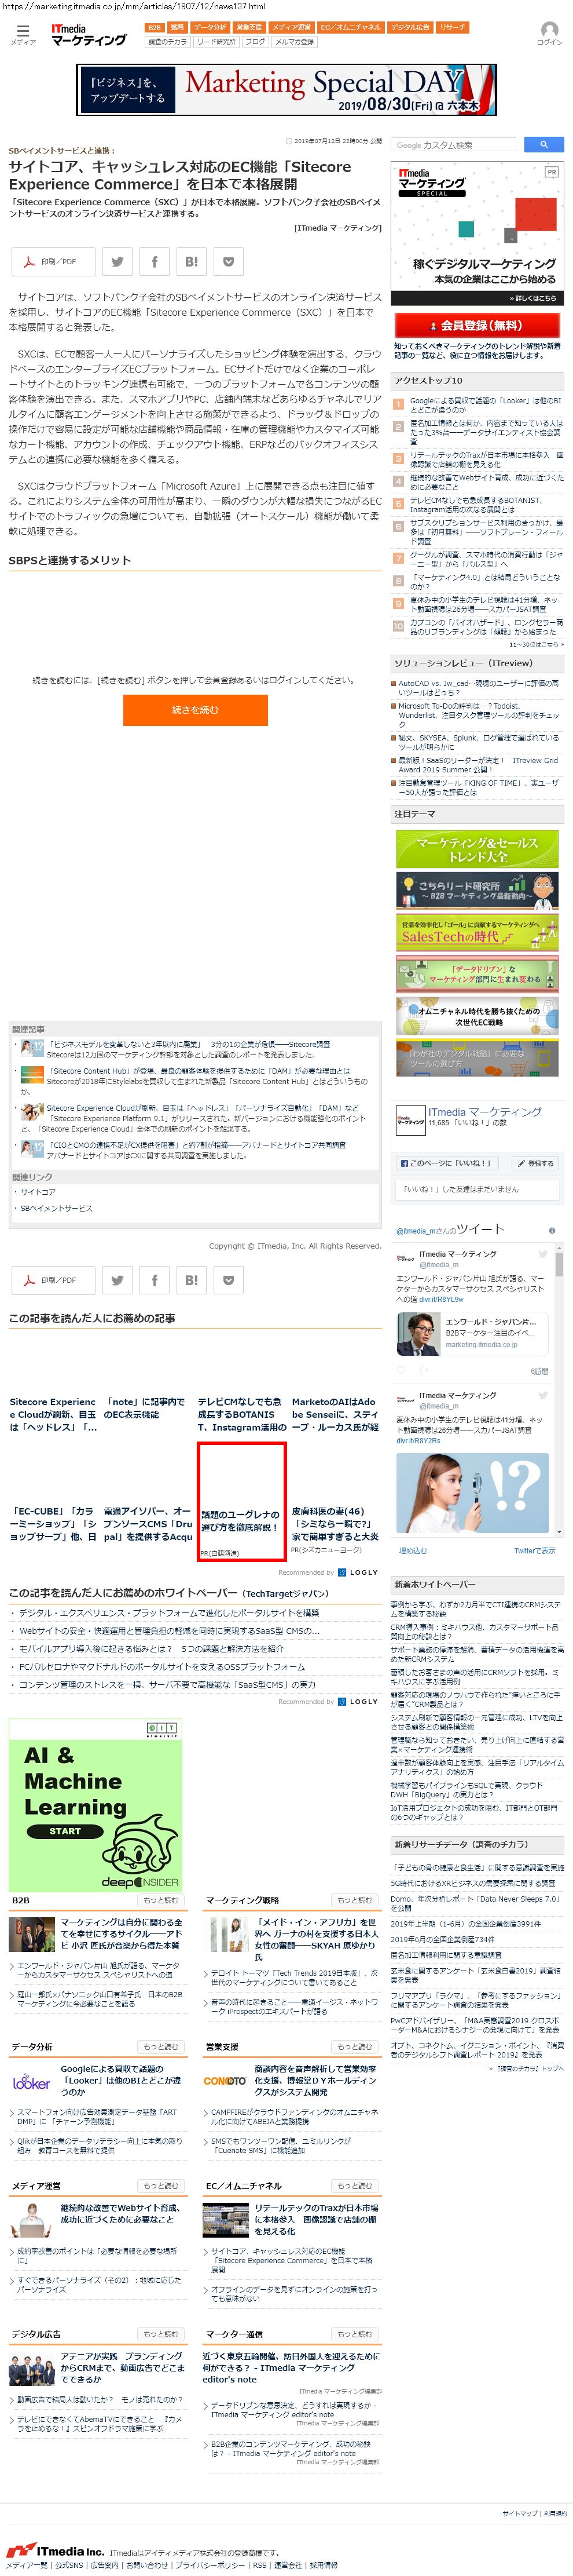Click もっと読む in the マーケター通信 section

(354, 2334)
